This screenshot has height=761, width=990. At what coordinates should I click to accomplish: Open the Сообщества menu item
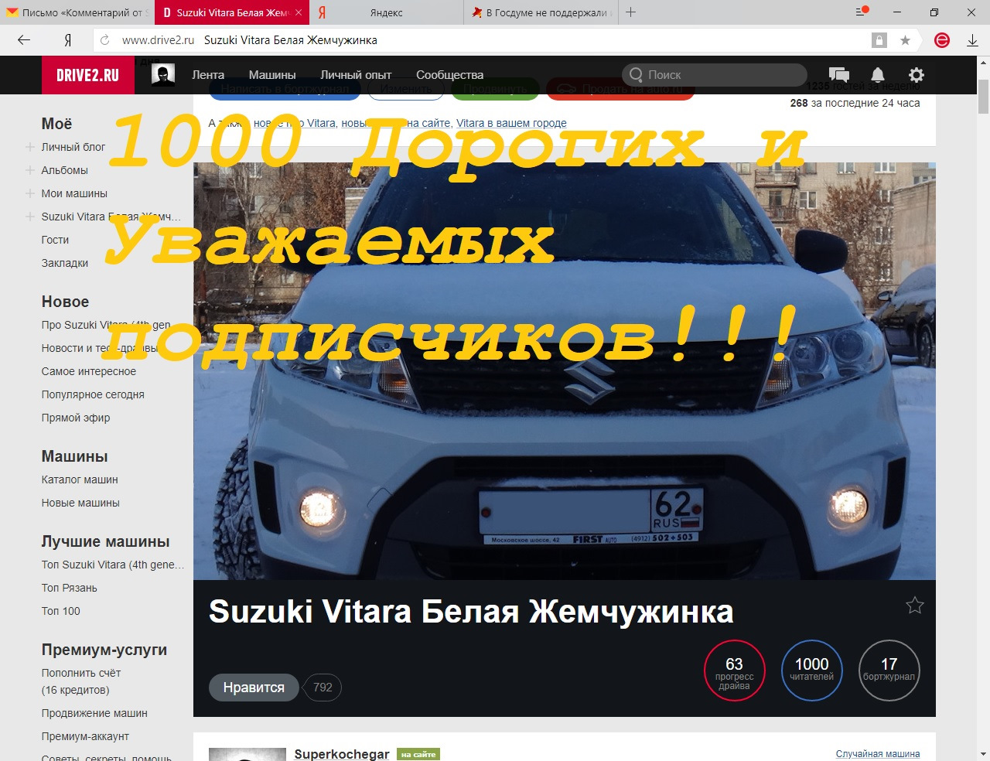pyautogui.click(x=450, y=75)
